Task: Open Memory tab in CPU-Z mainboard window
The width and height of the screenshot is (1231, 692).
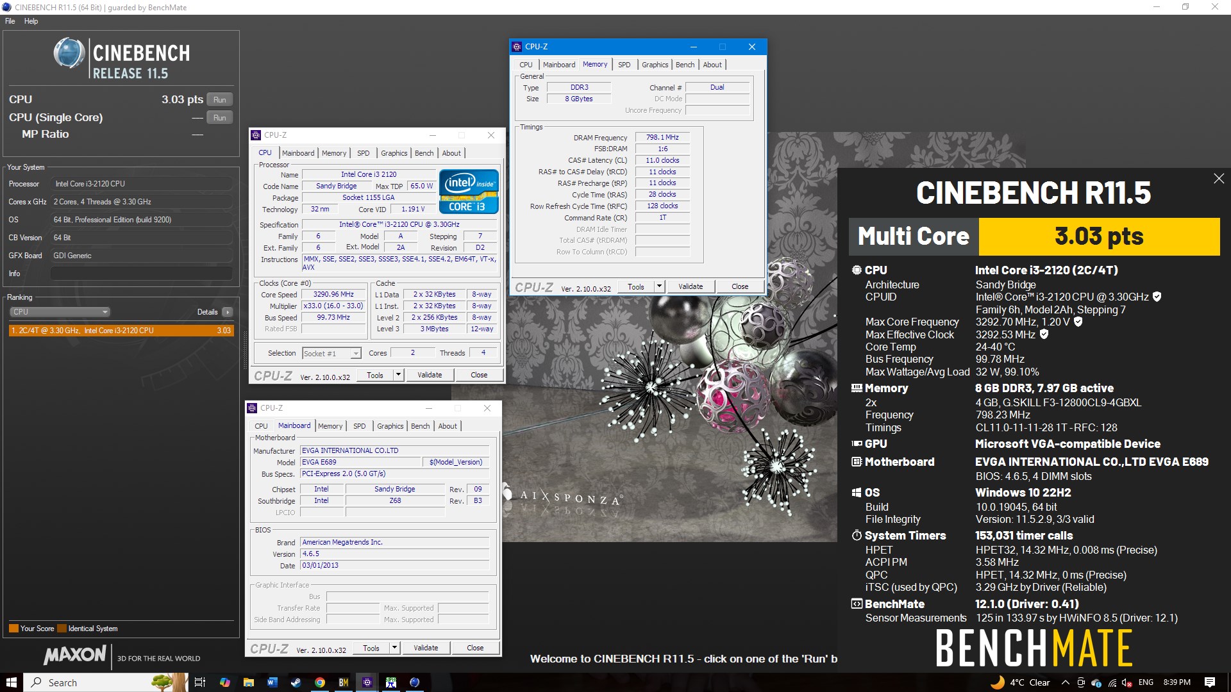Action: coord(330,426)
